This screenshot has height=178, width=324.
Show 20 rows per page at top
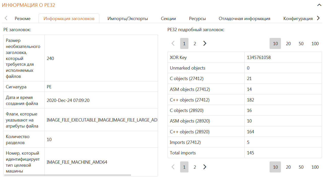pyautogui.click(x=288, y=44)
